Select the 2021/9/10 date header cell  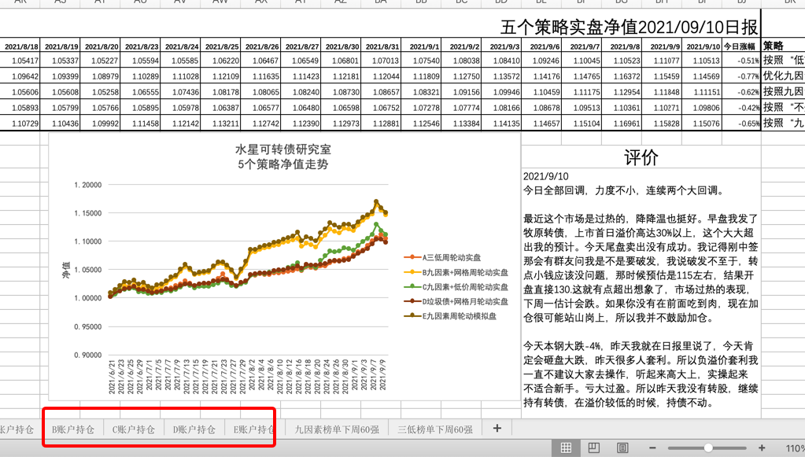(702, 46)
